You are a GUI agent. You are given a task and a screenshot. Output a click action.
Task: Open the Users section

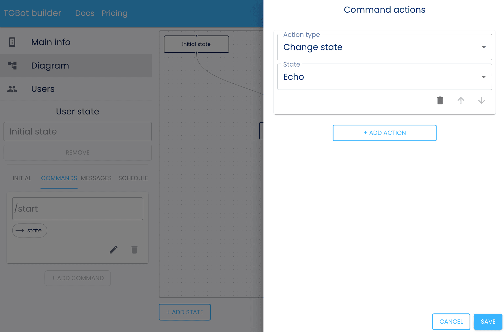pos(76,89)
